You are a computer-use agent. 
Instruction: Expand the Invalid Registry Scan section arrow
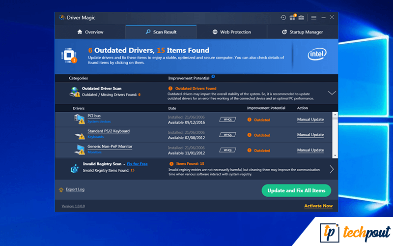pyautogui.click(x=332, y=169)
